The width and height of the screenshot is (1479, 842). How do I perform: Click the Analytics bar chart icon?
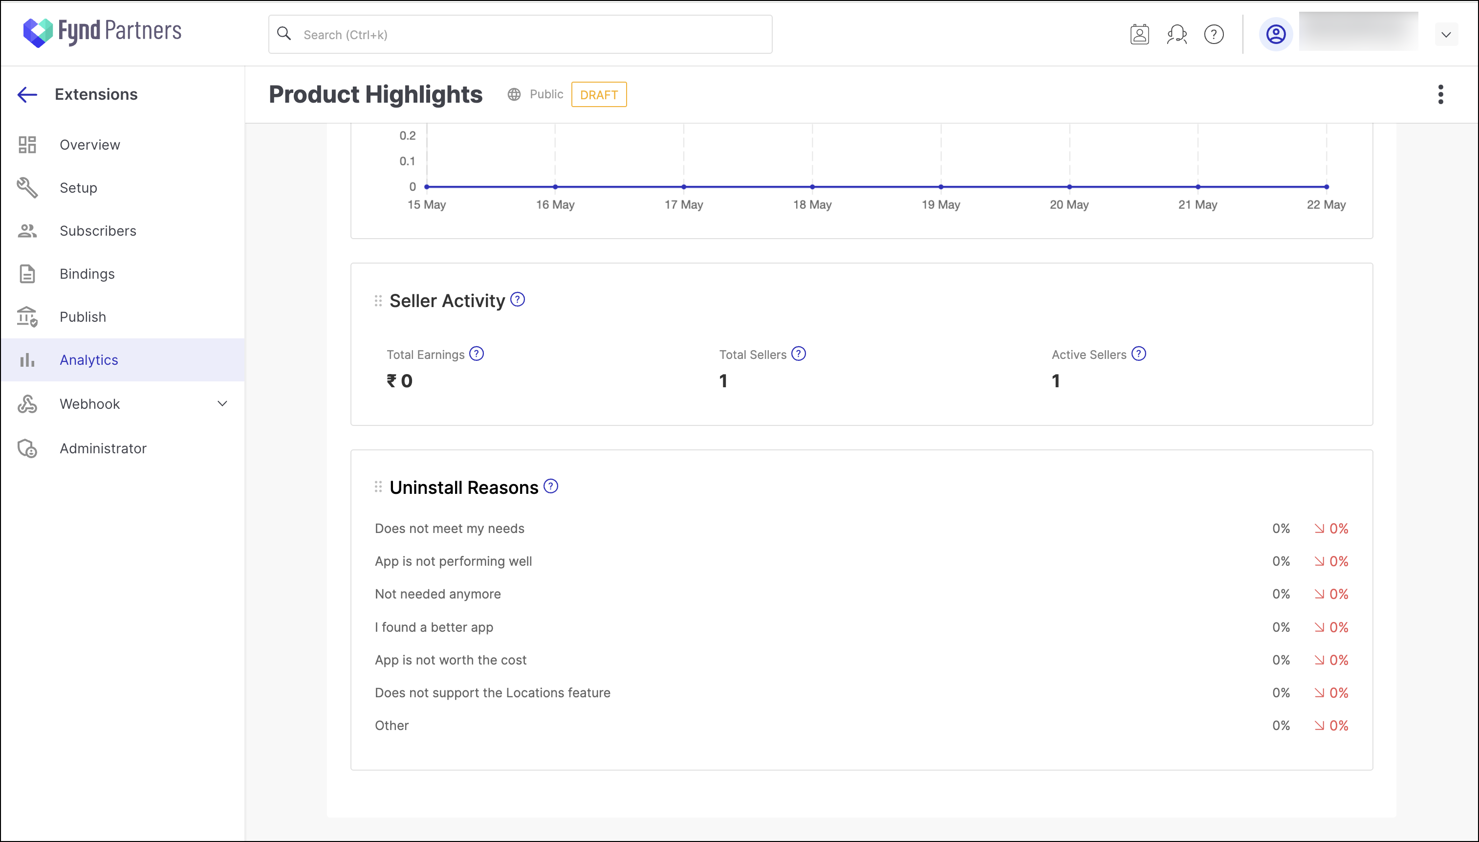tap(27, 360)
